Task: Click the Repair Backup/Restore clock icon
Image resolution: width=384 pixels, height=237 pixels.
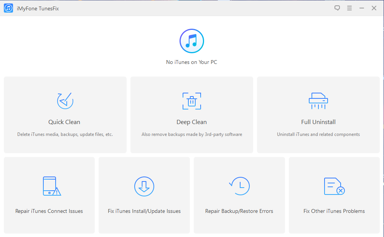Action: 239,186
